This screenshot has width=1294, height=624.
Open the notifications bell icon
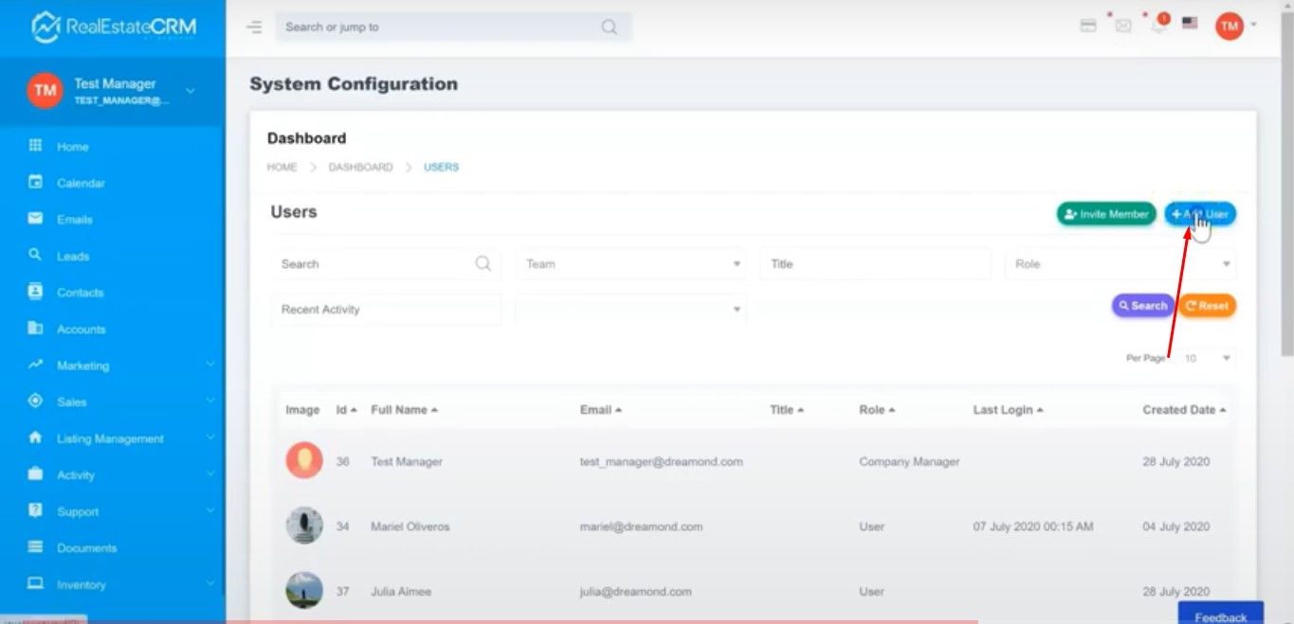(x=1157, y=26)
